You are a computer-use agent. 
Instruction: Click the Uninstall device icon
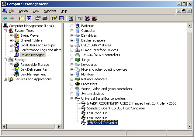point(87,18)
